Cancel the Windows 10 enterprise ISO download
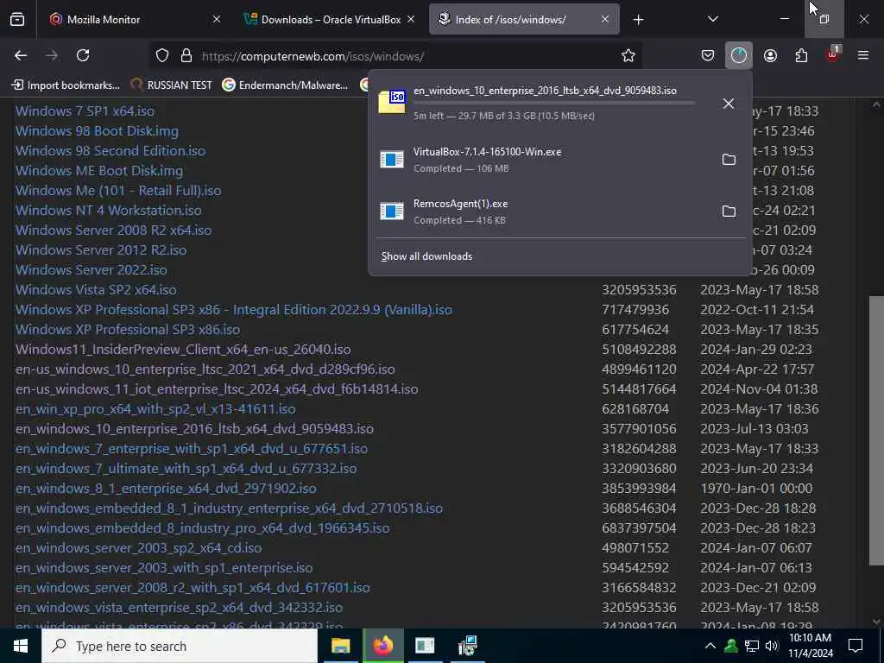Viewport: 884px width, 663px height. click(x=728, y=104)
